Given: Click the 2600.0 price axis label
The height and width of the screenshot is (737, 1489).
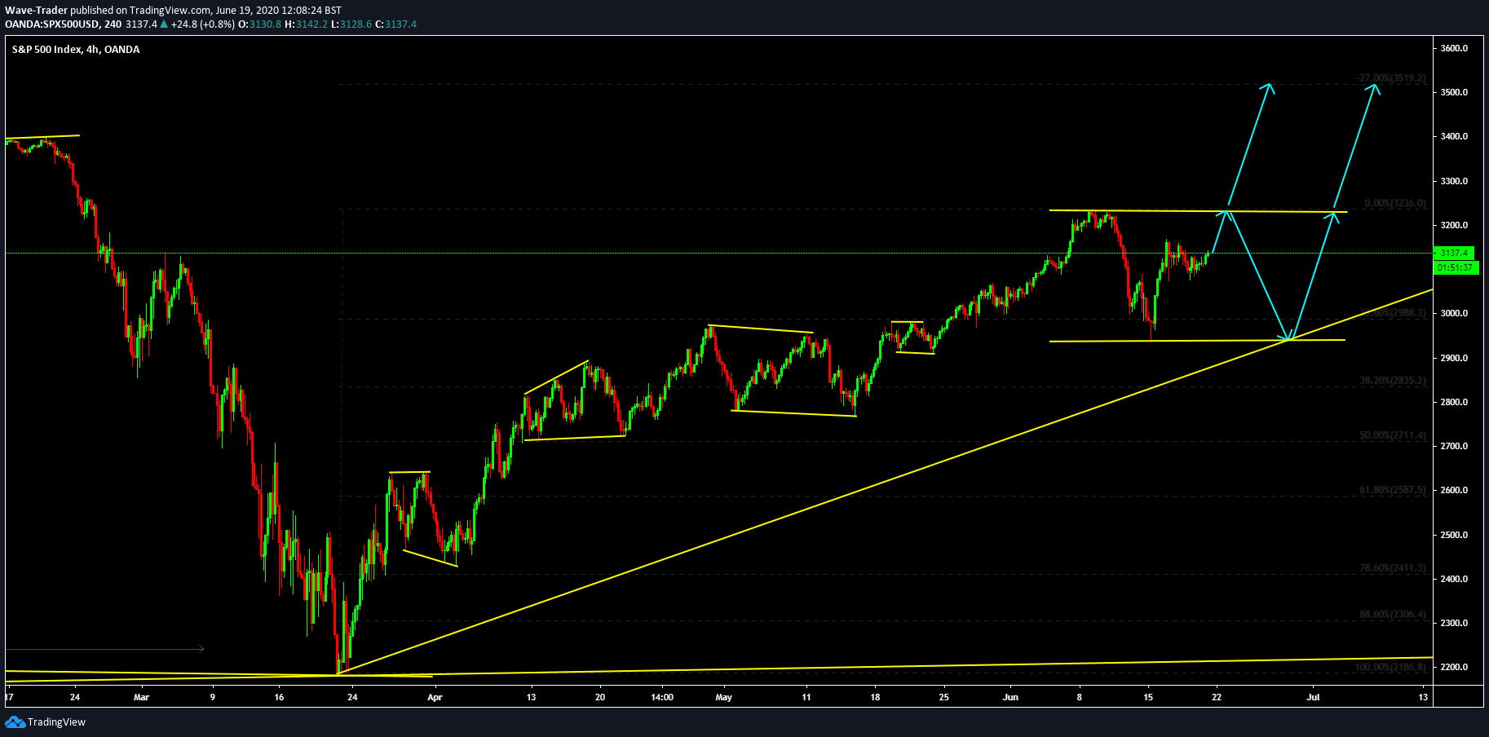Looking at the screenshot, I should click(1454, 490).
